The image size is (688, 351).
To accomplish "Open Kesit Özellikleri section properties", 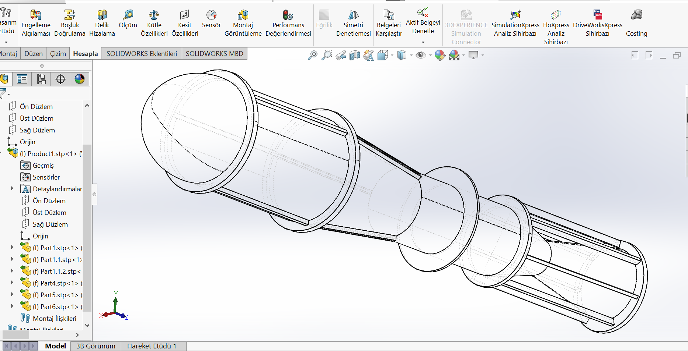I will click(x=185, y=23).
